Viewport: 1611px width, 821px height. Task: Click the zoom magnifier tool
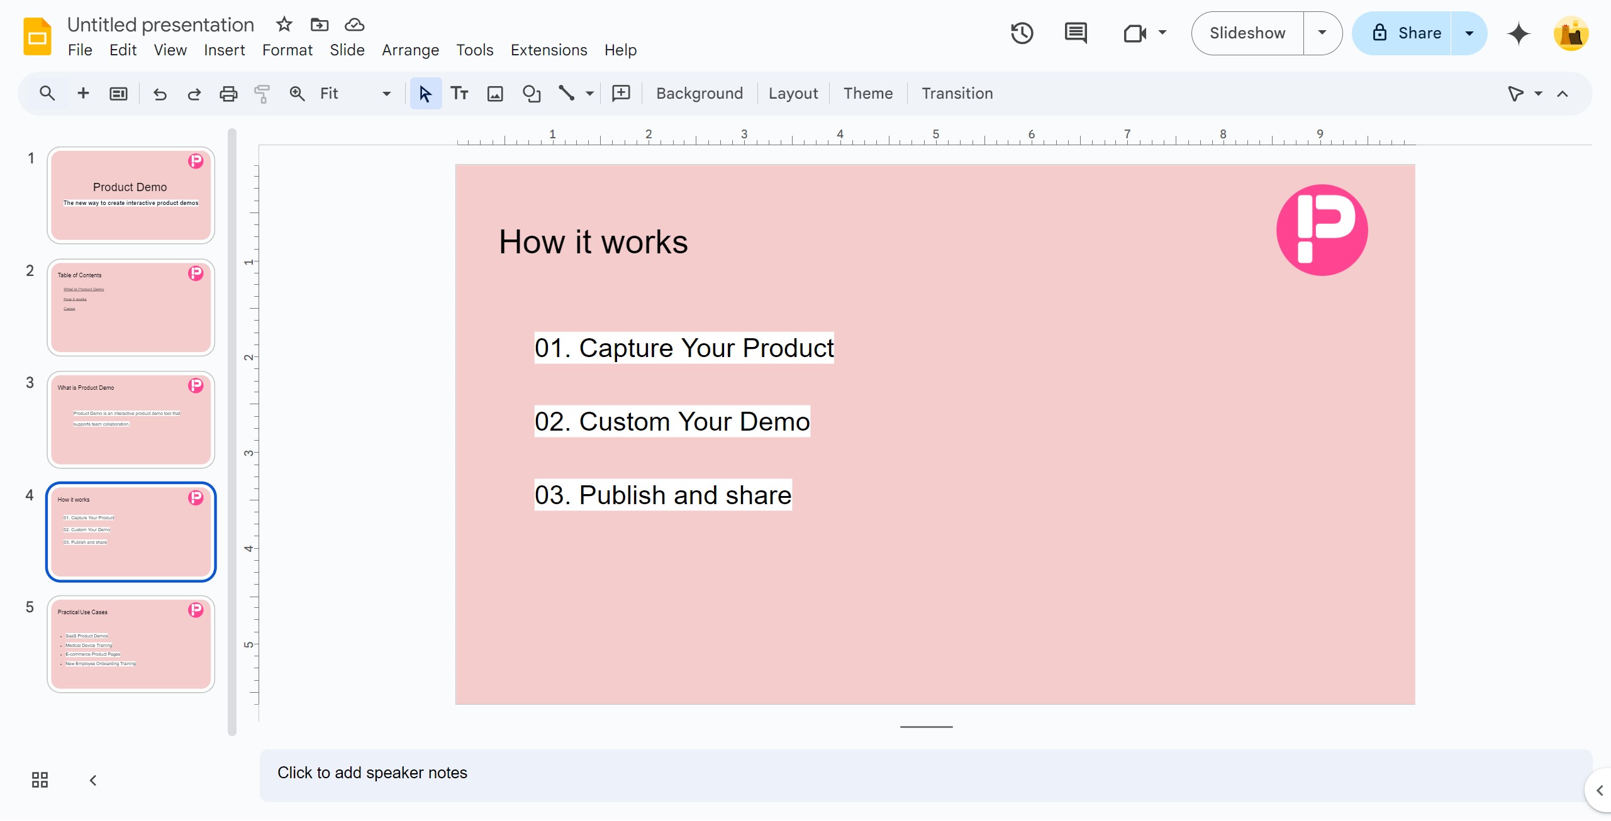[297, 94]
